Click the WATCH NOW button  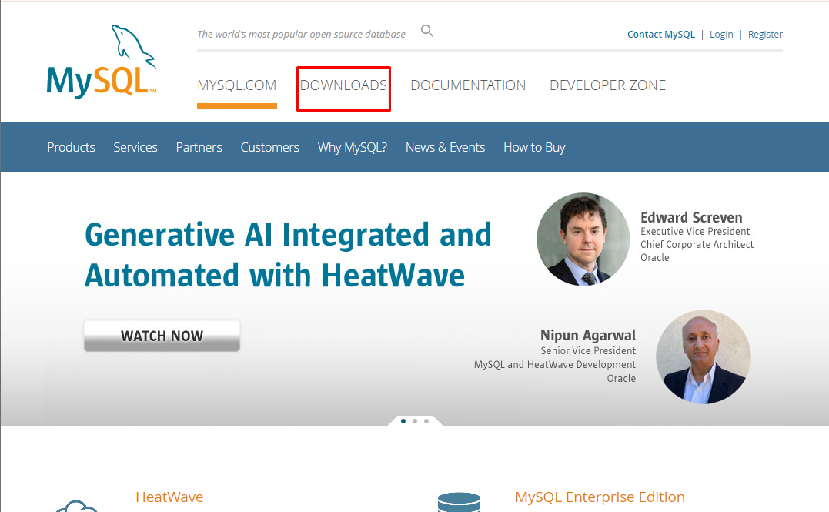[x=162, y=336]
